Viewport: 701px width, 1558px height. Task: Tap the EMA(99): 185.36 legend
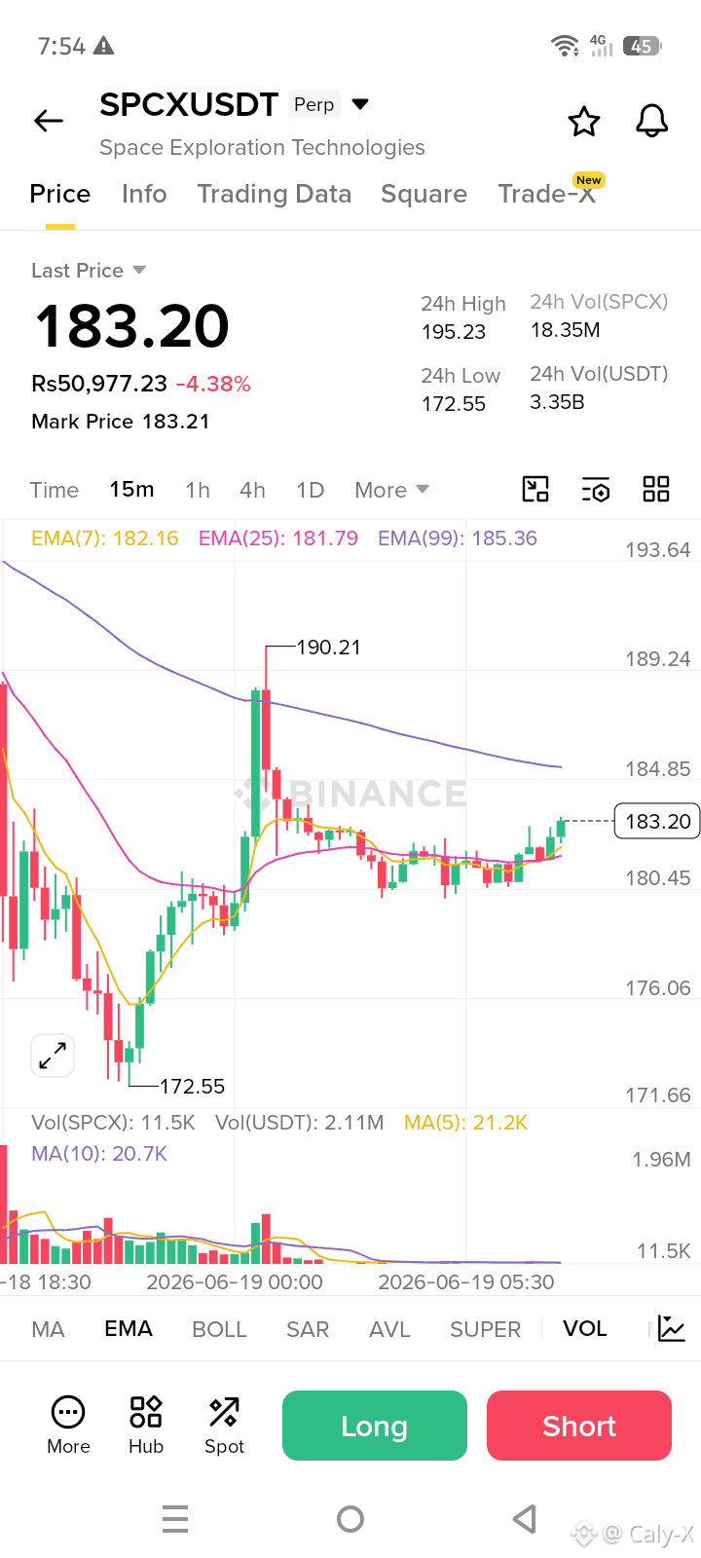pyautogui.click(x=458, y=538)
